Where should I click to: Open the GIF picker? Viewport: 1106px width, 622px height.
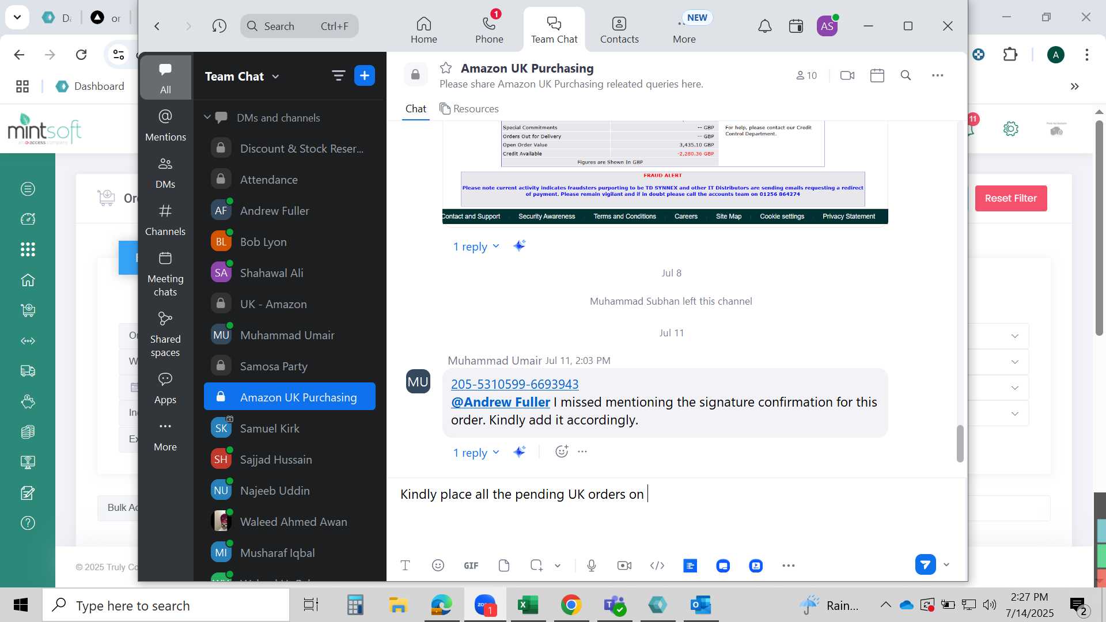click(471, 566)
